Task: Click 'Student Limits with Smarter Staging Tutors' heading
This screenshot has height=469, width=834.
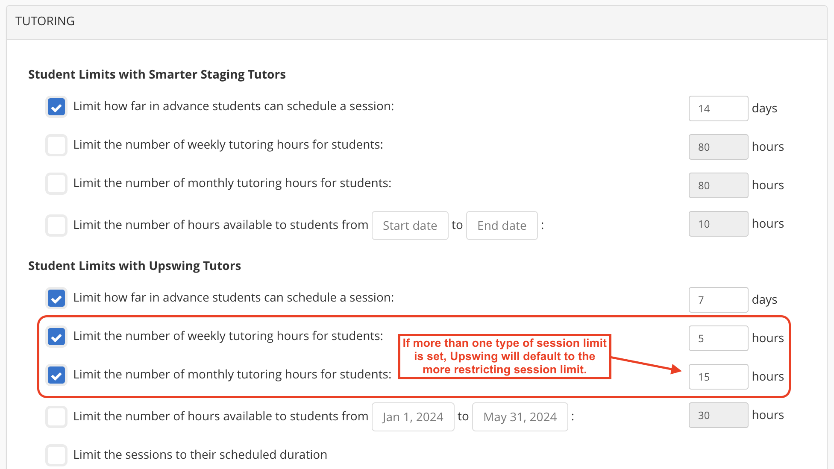Action: tap(157, 74)
